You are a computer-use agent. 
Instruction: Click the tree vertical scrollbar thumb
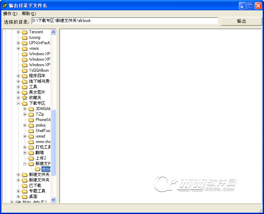pos(53,142)
